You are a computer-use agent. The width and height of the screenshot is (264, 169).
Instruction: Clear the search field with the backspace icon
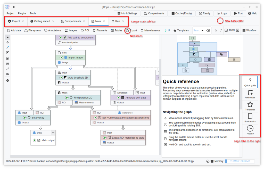(208, 30)
